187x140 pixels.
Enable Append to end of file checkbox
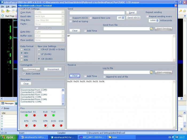coord(104,77)
